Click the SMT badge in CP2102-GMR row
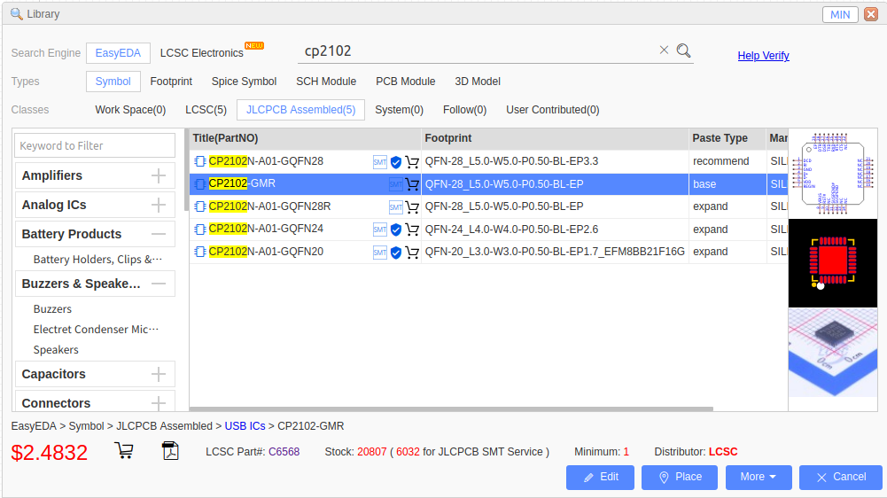887x498 pixels. 395,184
